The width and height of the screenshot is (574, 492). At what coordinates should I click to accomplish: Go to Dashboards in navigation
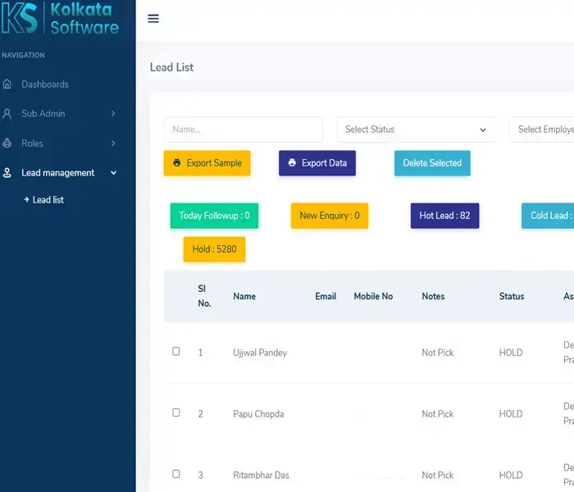pyautogui.click(x=45, y=84)
